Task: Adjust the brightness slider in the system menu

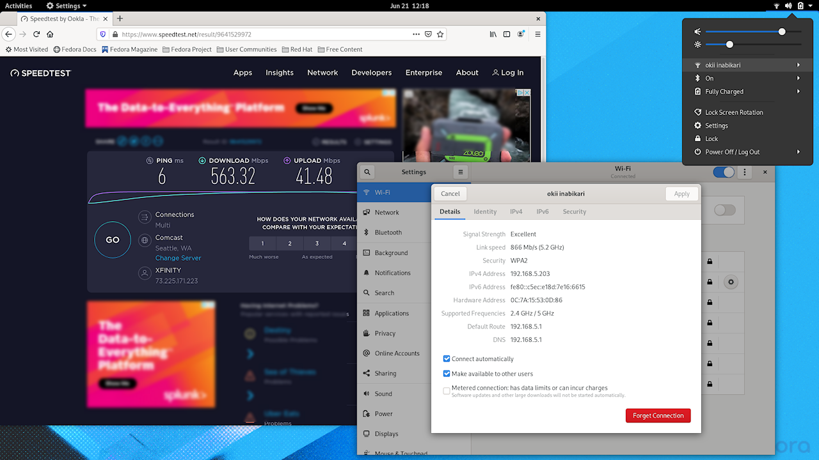Action: [753, 45]
